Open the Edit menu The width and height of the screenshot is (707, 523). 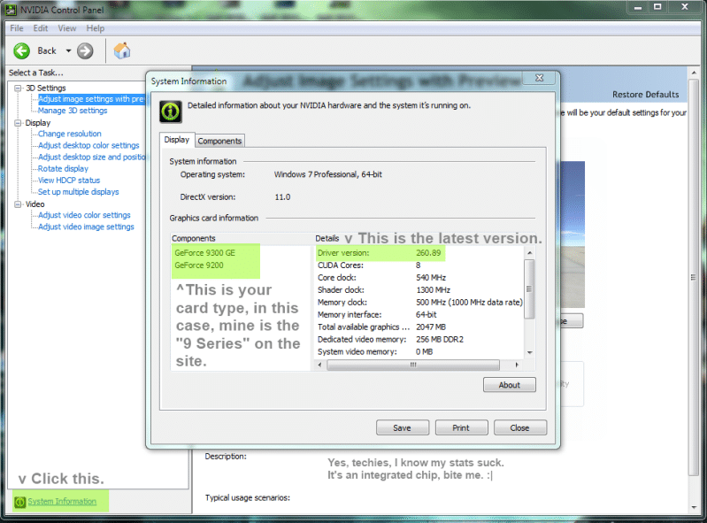coord(41,28)
